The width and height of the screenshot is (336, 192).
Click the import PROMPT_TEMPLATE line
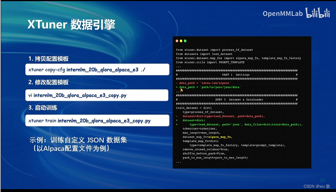210,62
